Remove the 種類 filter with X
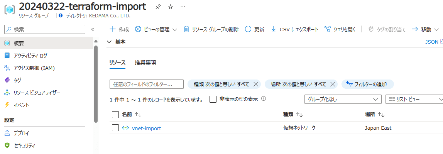Viewport: 443px width, 154px height. 255,84
